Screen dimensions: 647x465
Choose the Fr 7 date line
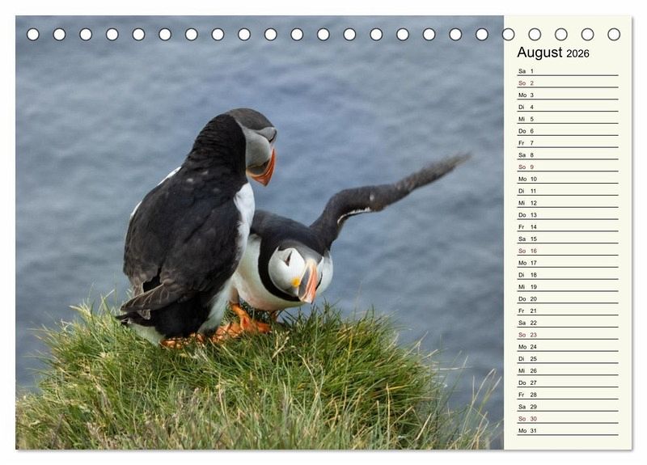[567, 143]
